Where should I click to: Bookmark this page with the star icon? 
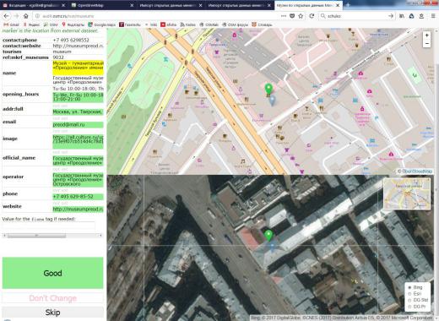[x=301, y=16]
